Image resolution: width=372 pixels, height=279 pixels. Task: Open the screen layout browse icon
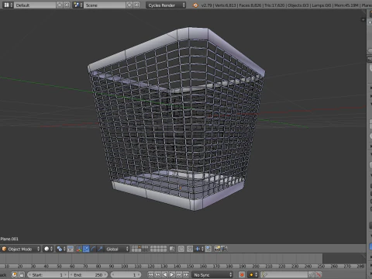tap(8, 5)
